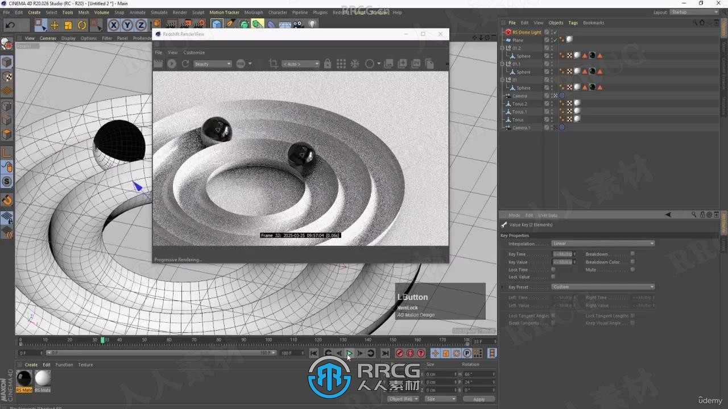Open the <Auto> camera dropdown in RenderView

click(301, 64)
